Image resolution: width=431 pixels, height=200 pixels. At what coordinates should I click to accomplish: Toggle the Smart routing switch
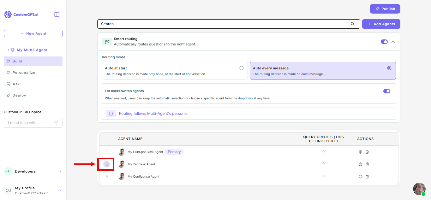[x=384, y=42]
